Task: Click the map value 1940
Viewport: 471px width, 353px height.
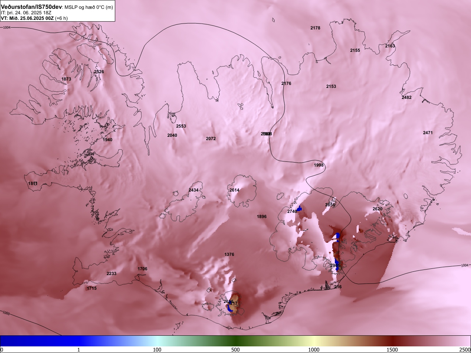Action: pos(107,140)
